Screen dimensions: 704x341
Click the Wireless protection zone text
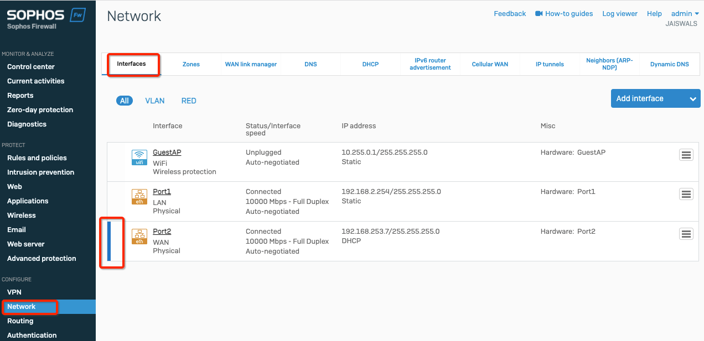(184, 172)
